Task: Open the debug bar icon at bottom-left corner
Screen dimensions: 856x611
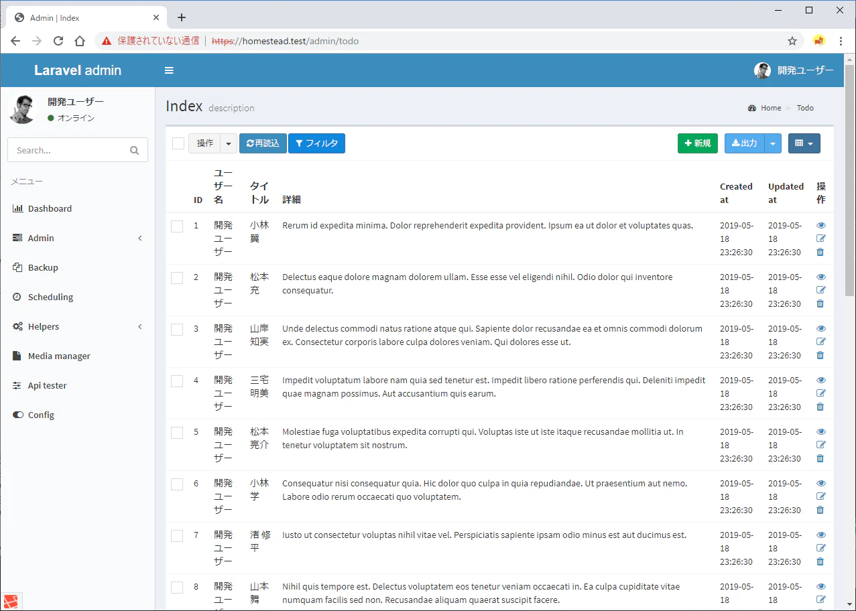Action: [x=11, y=602]
